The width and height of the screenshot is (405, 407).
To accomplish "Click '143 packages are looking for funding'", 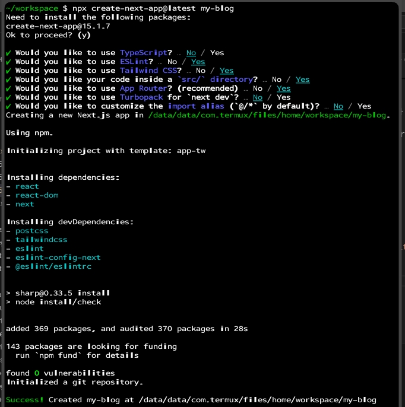I will coord(91,346).
